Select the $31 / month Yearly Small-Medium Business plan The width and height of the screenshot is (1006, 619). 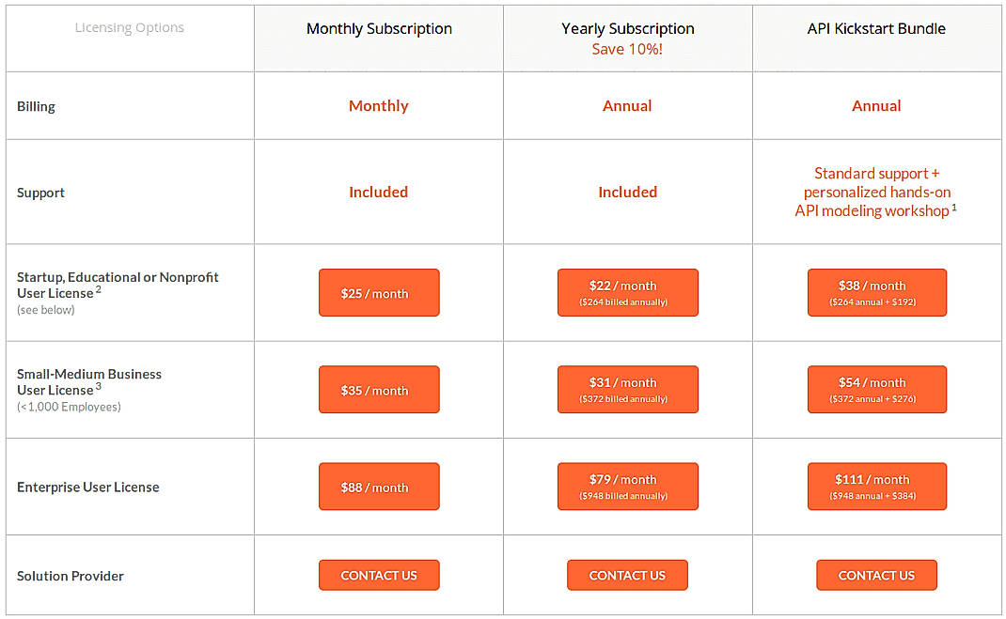[x=627, y=389]
